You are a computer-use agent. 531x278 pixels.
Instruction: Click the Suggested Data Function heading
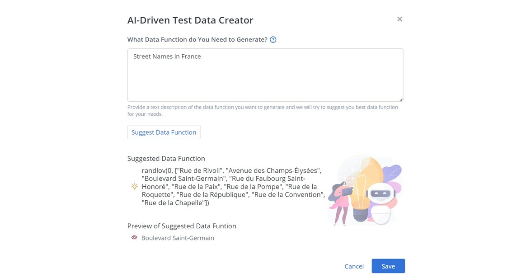coord(166,158)
